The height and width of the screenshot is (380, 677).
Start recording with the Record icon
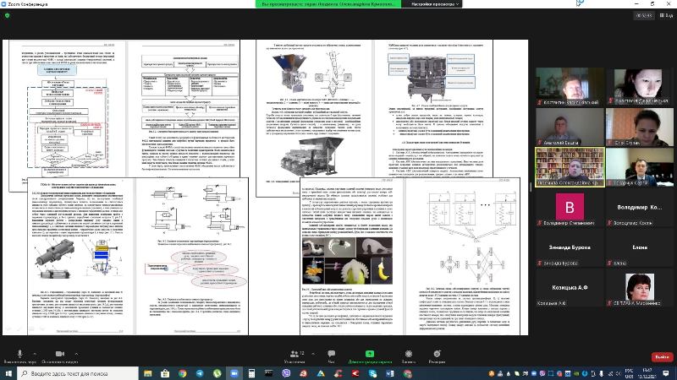pos(409,356)
